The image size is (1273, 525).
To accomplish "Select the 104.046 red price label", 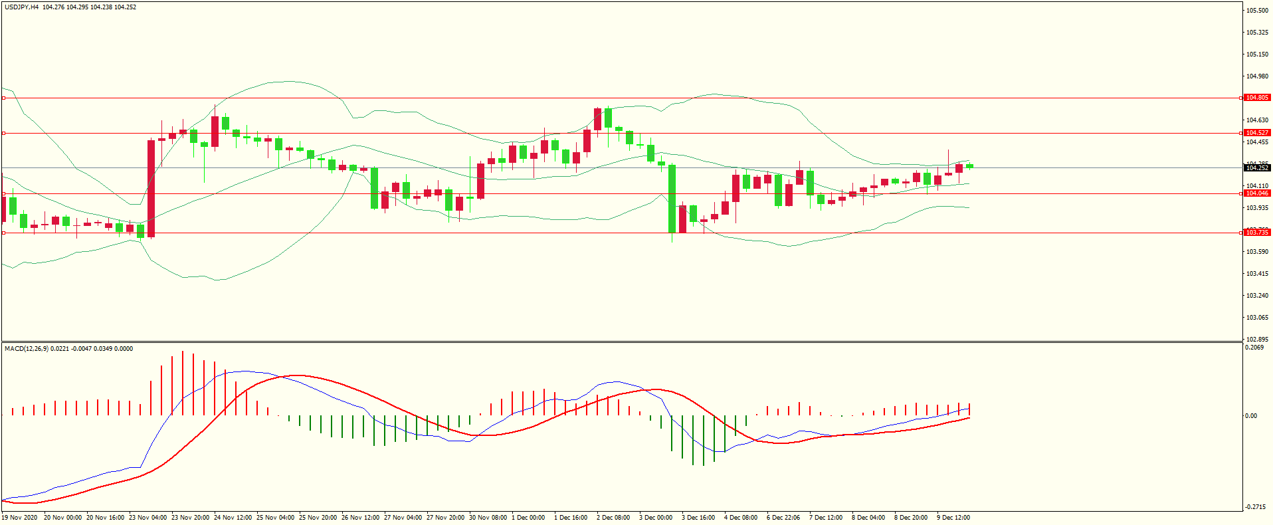I will tap(1256, 193).
